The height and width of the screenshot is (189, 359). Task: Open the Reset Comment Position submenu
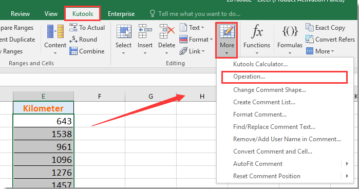pyautogui.click(x=285, y=176)
